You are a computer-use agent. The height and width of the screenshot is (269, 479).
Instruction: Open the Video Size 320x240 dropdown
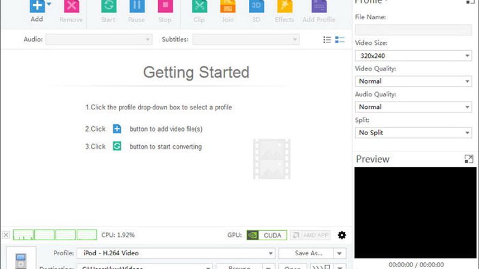click(x=413, y=56)
